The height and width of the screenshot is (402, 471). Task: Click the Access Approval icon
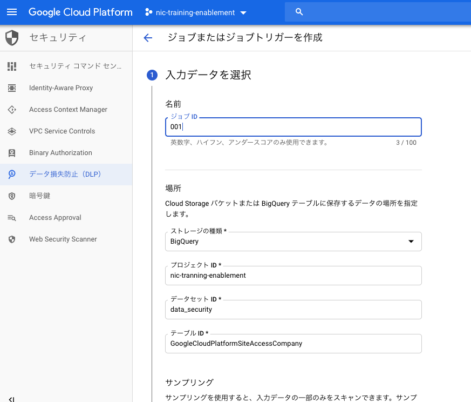pos(12,218)
